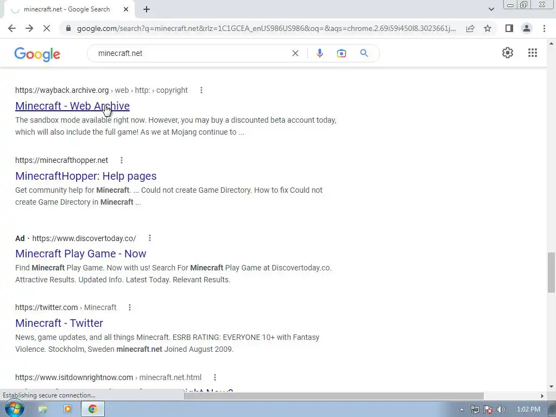Share this page from the address bar
Viewport: 556px width, 417px height.
coord(470,28)
